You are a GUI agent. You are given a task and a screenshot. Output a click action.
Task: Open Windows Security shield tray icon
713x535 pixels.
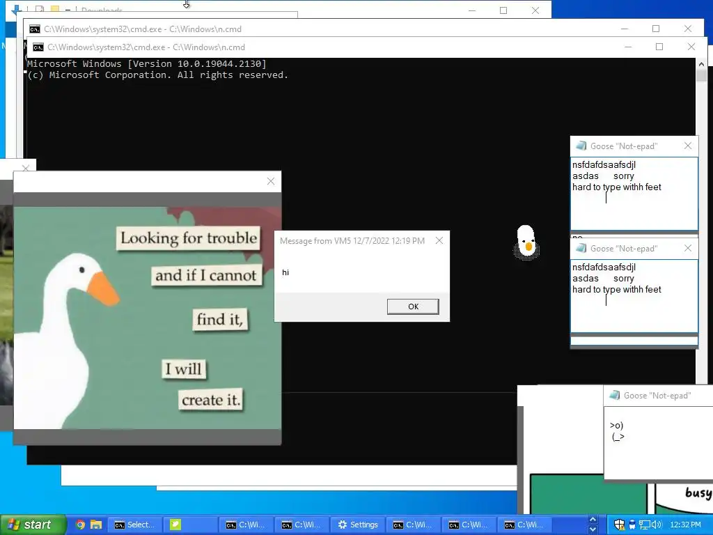[619, 525]
